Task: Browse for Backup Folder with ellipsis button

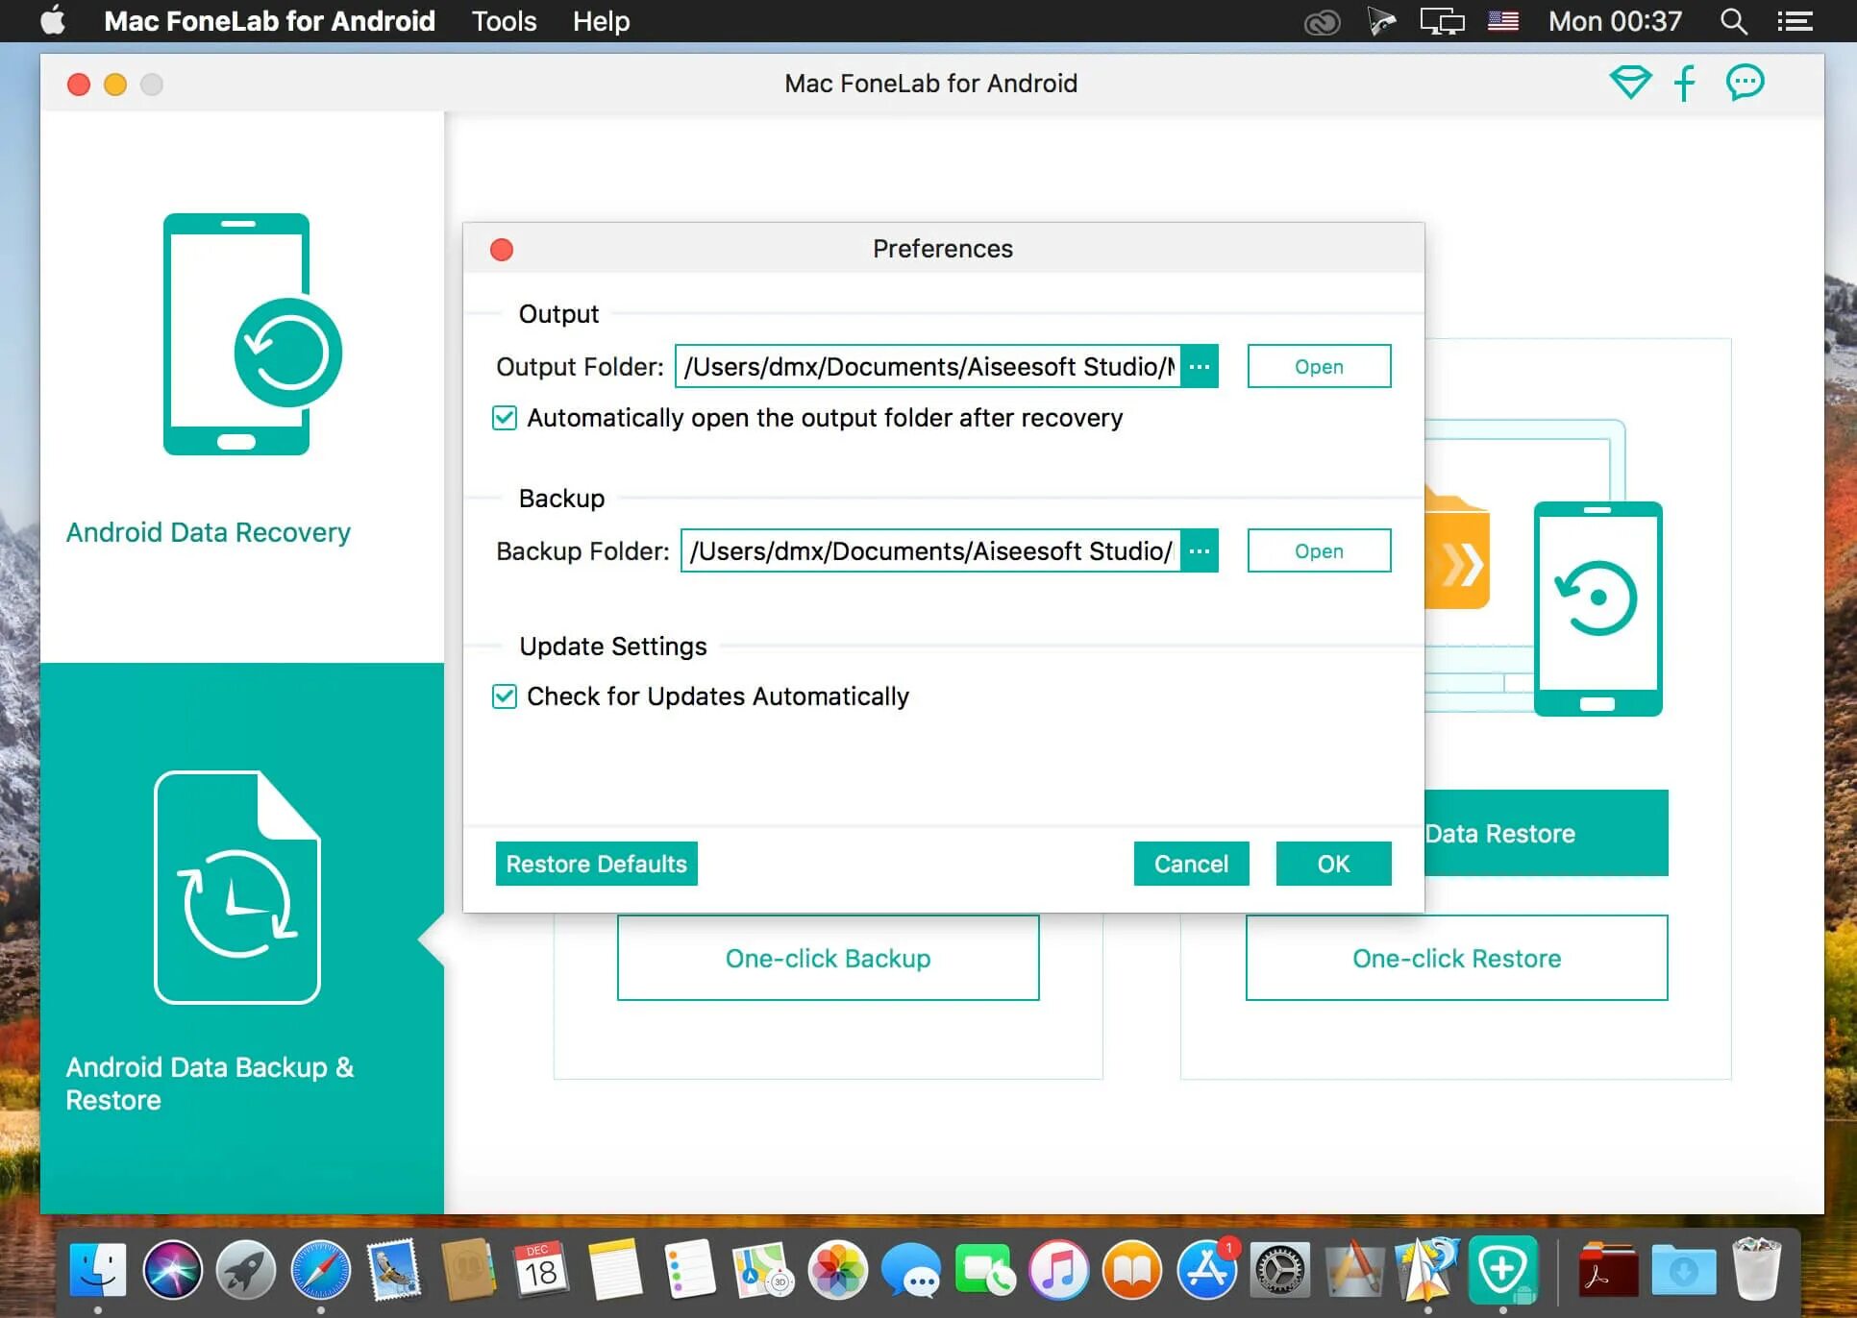Action: 1200,551
